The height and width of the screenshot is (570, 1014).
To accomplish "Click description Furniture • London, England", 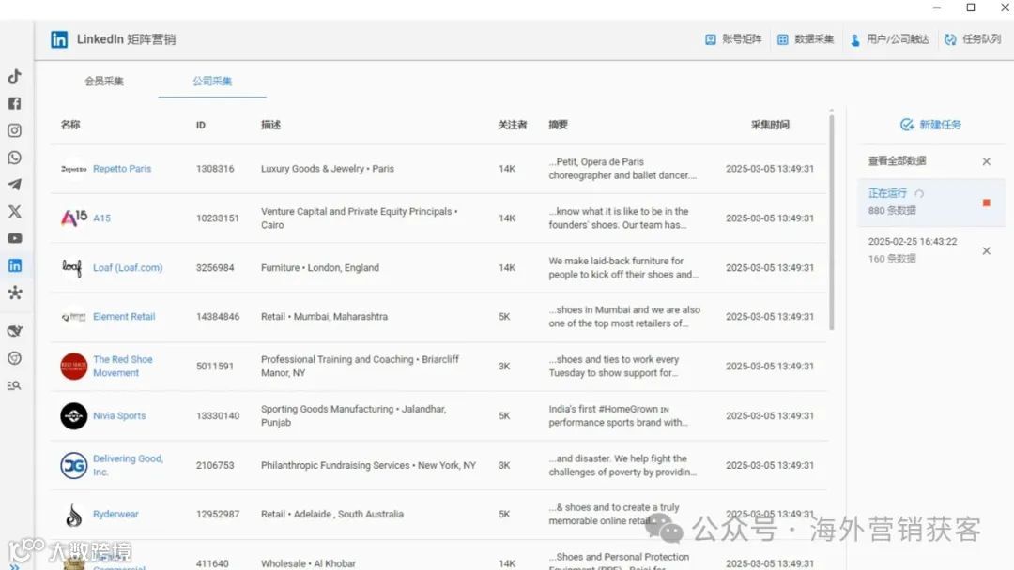I will click(320, 267).
